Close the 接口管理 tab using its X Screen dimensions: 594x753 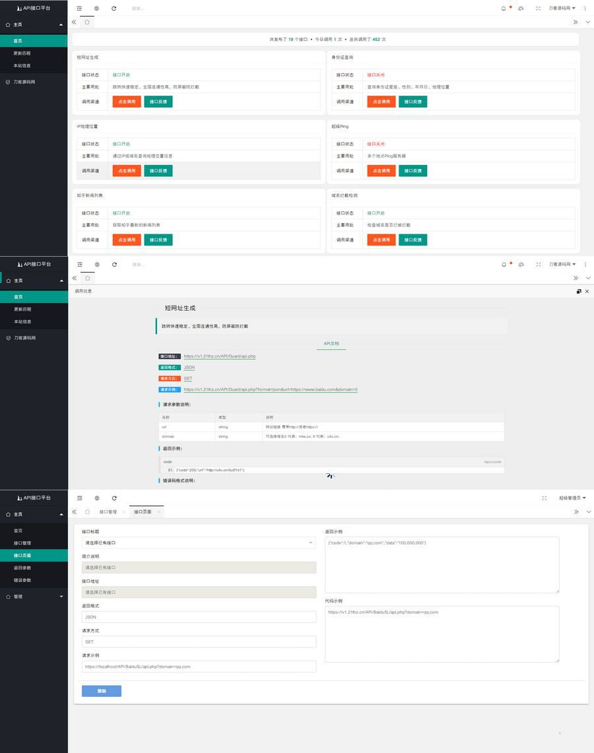point(124,512)
